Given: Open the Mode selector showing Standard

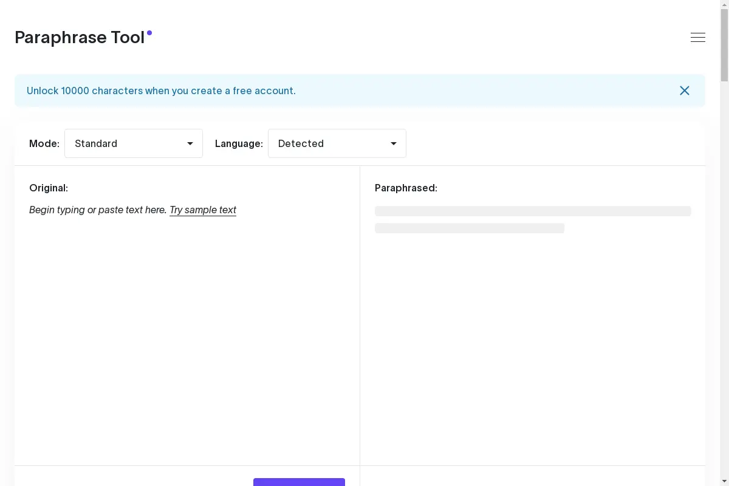Looking at the screenshot, I should [134, 143].
